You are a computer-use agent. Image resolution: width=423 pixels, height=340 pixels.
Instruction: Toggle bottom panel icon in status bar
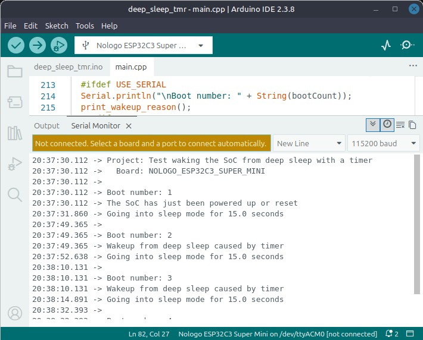coord(410,334)
